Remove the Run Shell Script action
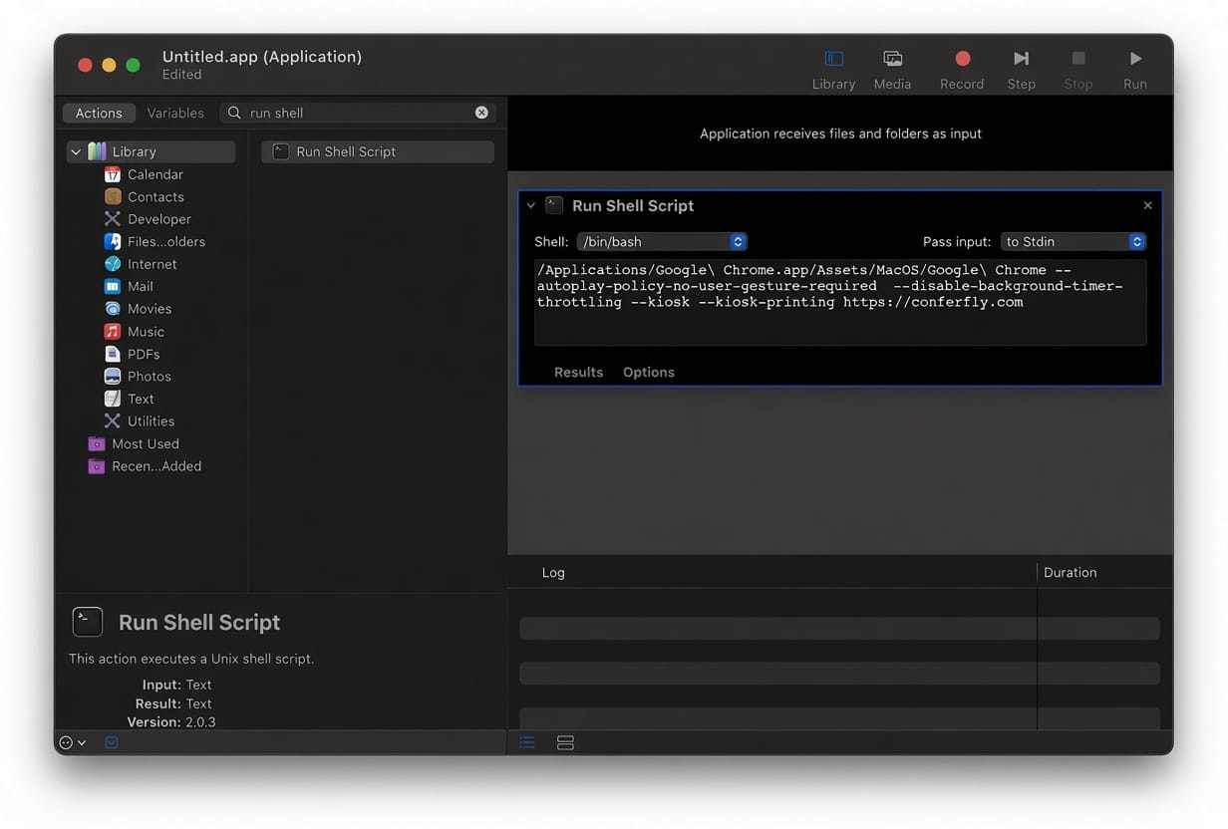Image resolution: width=1228 pixels, height=829 pixels. point(1147,205)
